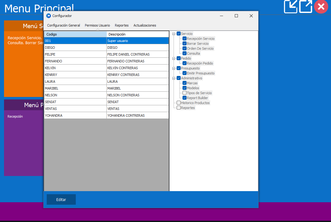The width and height of the screenshot is (331, 222).
Task: Collapse the Administrativo tree node
Action: tap(174, 78)
